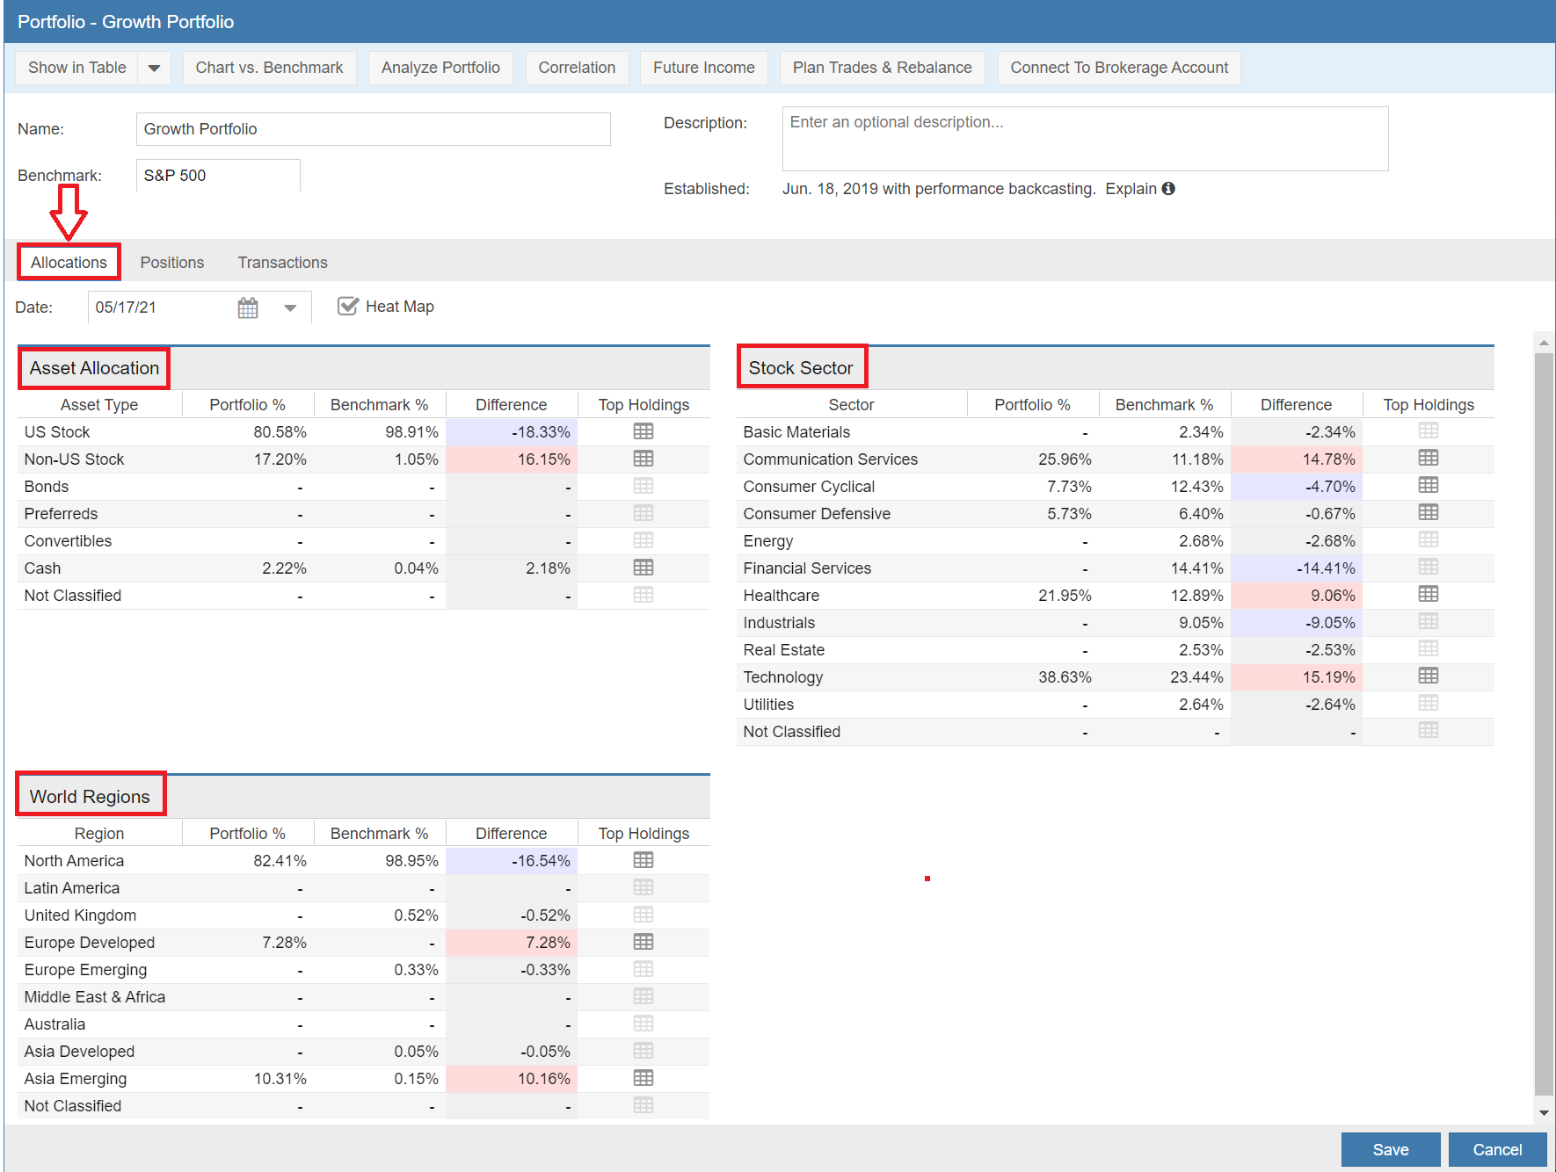Viewport: 1556px width, 1172px height.
Task: Open Top Holdings for Healthcare sector
Action: point(1428,594)
